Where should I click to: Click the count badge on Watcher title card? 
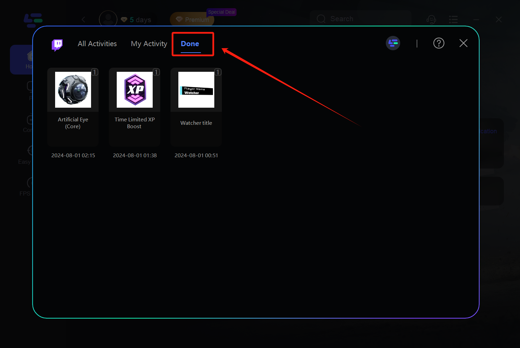(x=218, y=72)
